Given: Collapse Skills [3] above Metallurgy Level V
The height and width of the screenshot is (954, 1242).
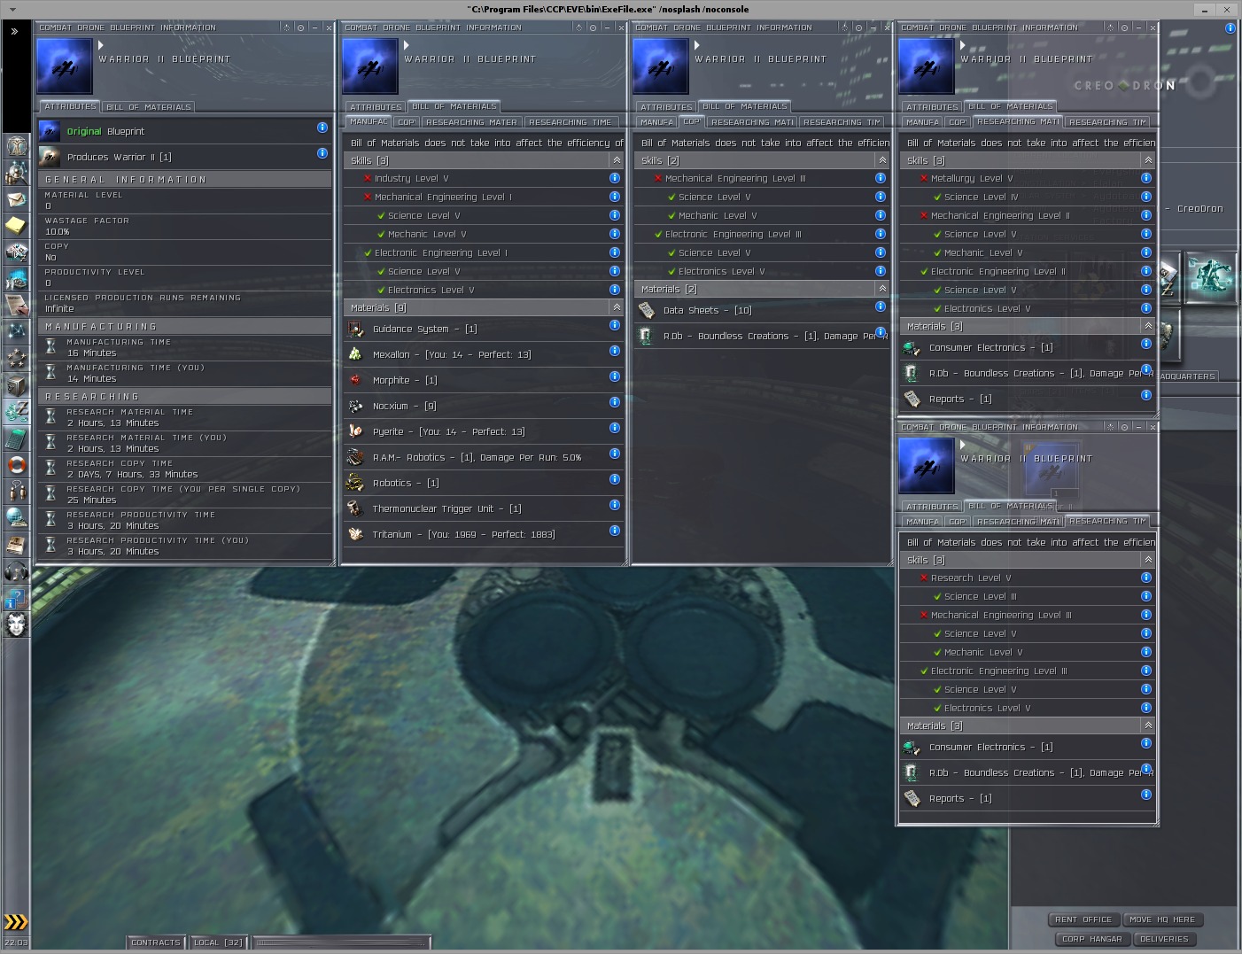Looking at the screenshot, I should (1148, 160).
